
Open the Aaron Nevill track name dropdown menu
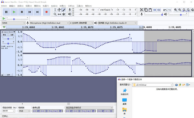9,32
